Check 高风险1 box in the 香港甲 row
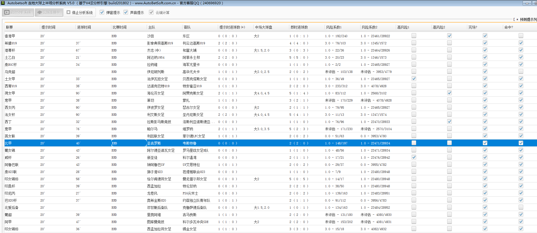Viewport: 537px width, 233px height. (x=414, y=36)
